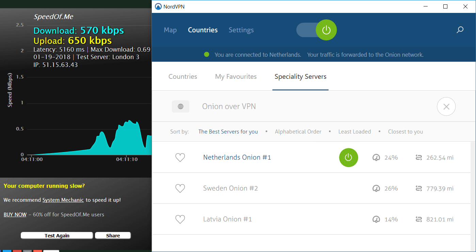Sort by The Best Servers for you
The width and height of the screenshot is (476, 252).
coord(228,131)
